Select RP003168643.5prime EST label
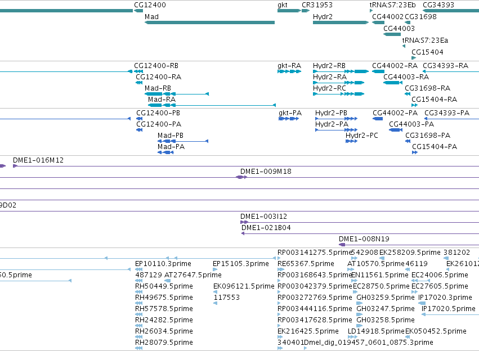This screenshot has height=351, width=479. pos(315,275)
